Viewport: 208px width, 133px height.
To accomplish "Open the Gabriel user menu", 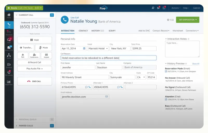I will [197, 8].
